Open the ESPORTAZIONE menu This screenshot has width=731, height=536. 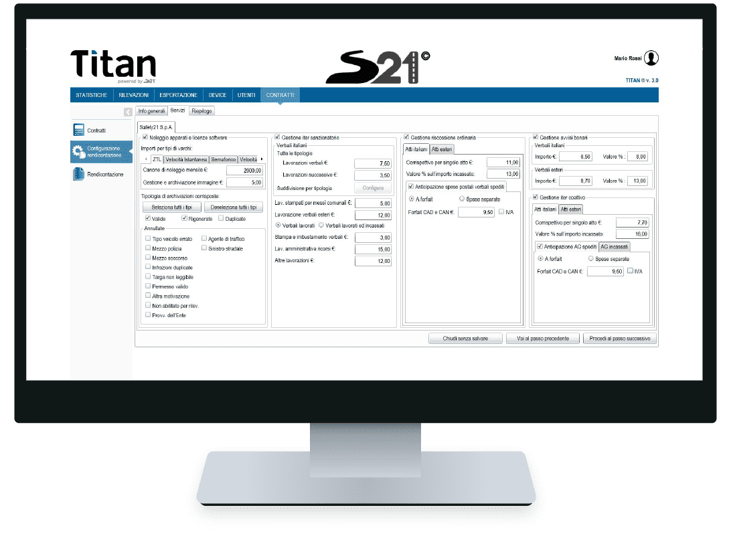178,95
